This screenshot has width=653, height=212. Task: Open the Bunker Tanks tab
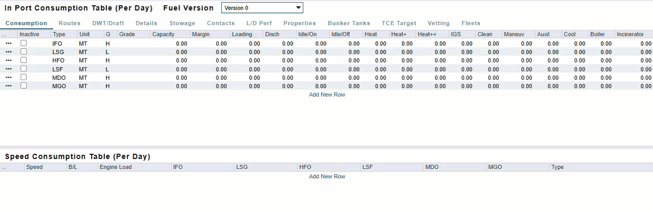(x=349, y=23)
